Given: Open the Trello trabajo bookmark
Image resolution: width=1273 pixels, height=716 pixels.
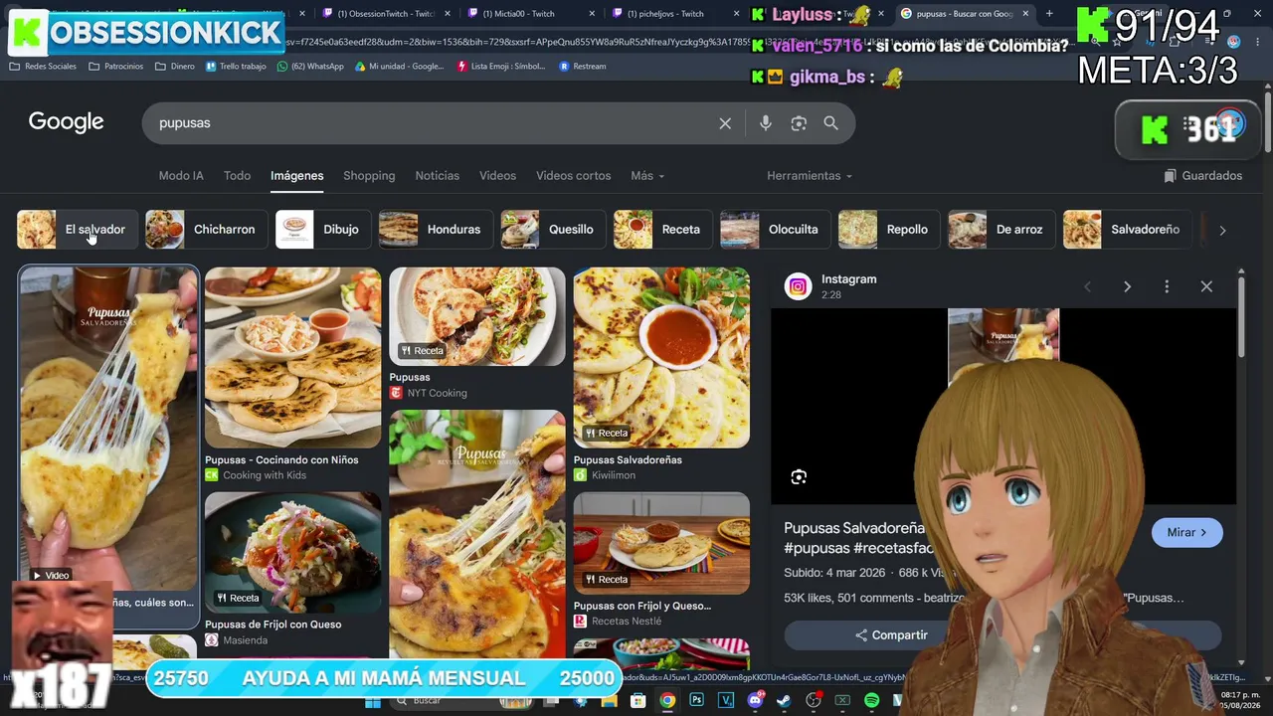Looking at the screenshot, I should pos(236,67).
